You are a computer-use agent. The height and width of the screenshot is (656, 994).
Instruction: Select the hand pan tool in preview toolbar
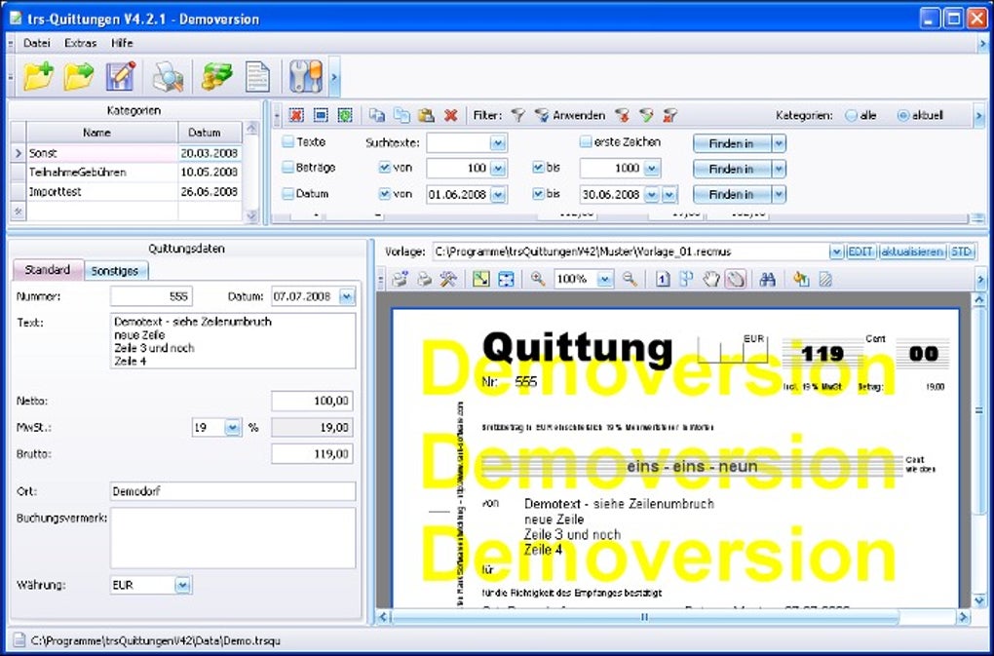point(711,279)
